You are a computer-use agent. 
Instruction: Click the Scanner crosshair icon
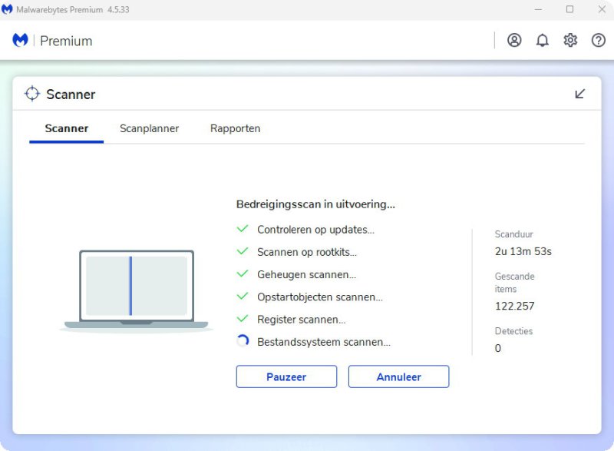[31, 94]
